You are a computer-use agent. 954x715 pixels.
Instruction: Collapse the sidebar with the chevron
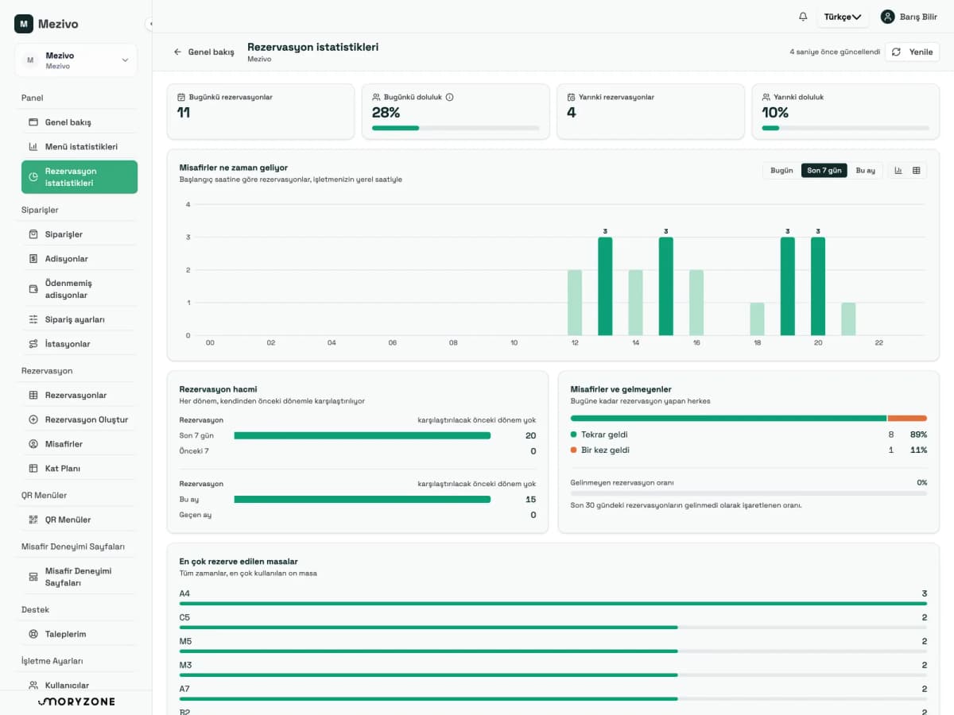(x=149, y=24)
